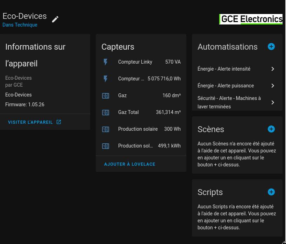Open the Gaz sensor label

click(122, 95)
